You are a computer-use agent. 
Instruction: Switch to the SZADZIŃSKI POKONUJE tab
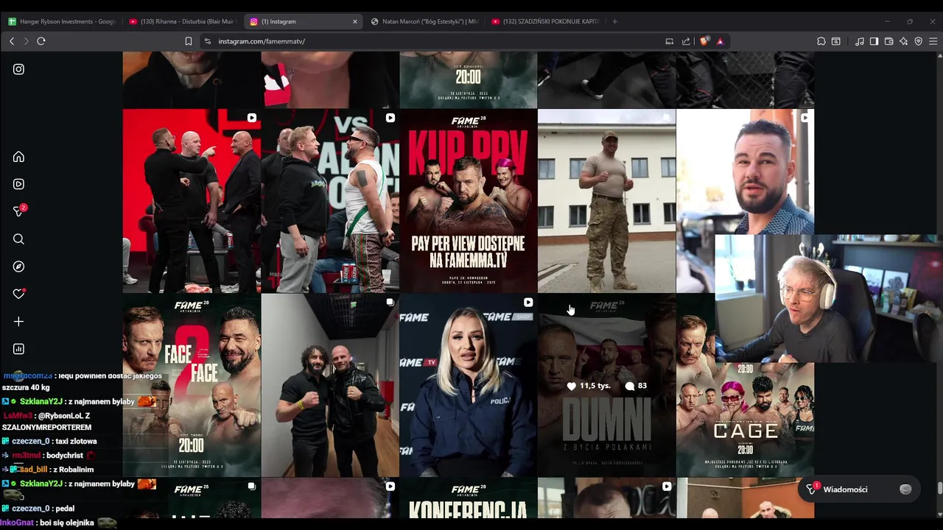pos(545,21)
